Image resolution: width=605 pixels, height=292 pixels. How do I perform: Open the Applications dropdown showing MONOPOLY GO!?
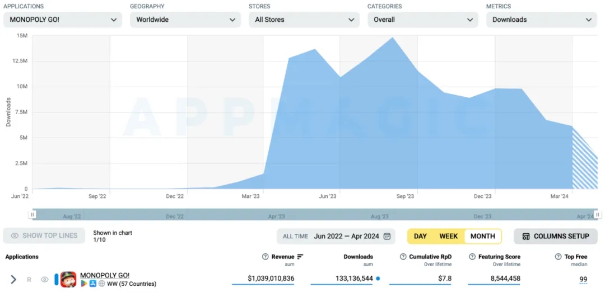(63, 20)
